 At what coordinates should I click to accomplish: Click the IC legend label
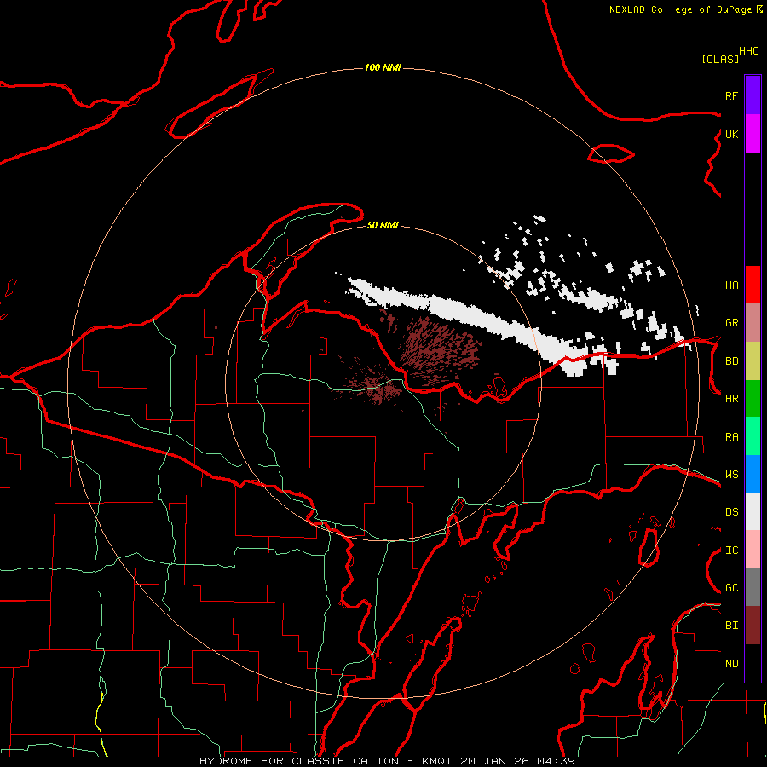click(731, 551)
